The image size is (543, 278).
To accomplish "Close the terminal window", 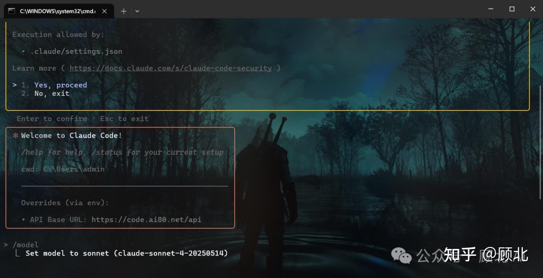I will tap(533, 10).
